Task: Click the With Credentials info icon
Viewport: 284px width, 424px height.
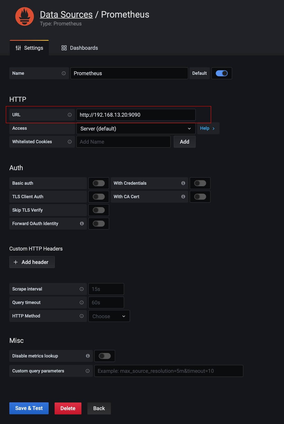Action: tap(183, 183)
